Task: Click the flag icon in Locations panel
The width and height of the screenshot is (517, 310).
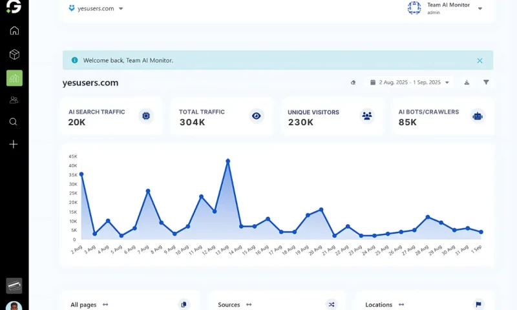Action: [478, 304]
